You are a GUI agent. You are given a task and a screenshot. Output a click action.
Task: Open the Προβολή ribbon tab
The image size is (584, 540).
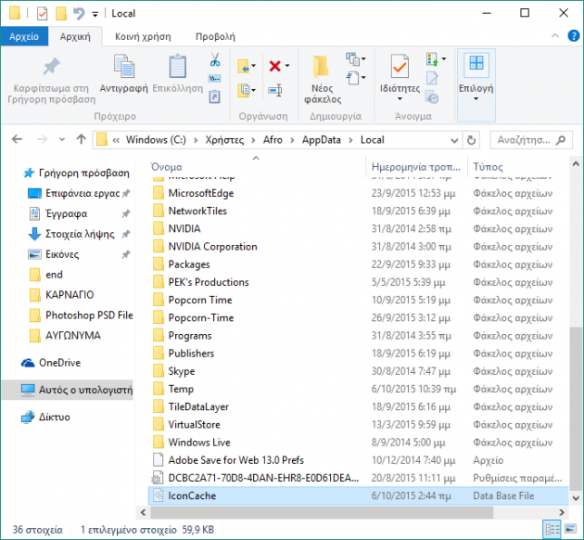[x=215, y=36]
